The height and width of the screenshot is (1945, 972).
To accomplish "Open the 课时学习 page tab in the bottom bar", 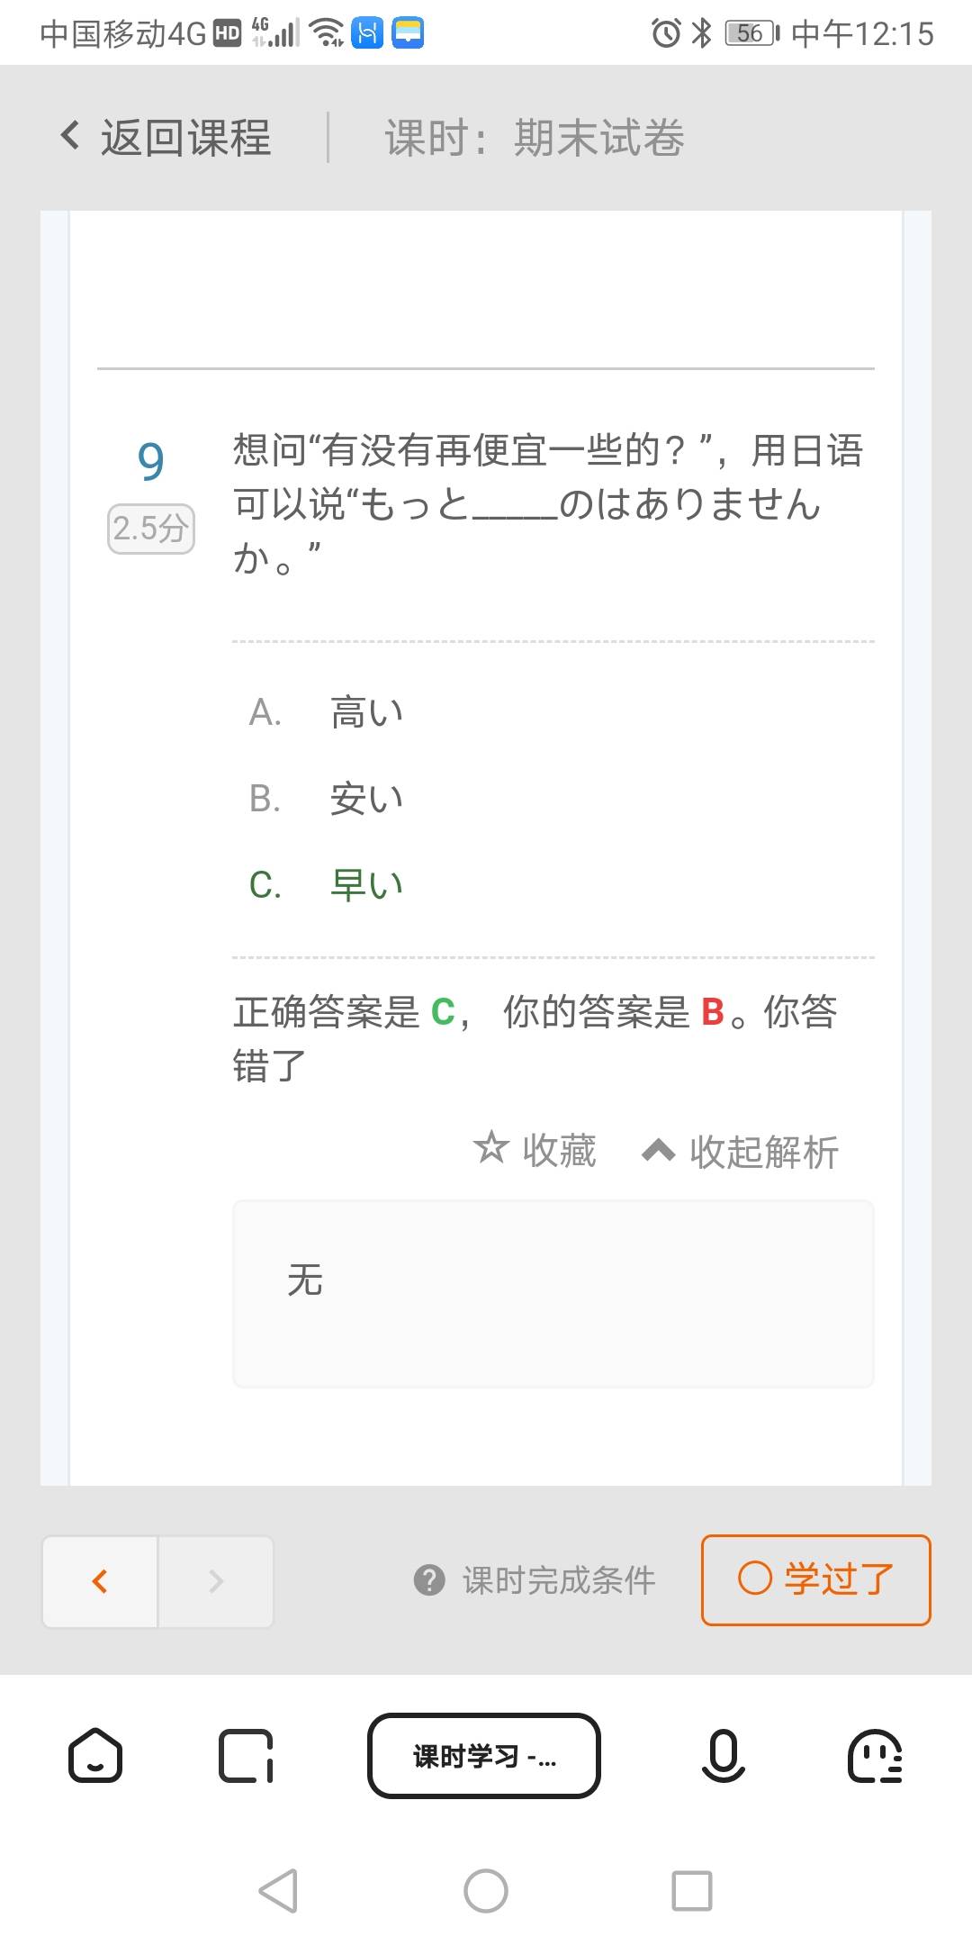I will click(484, 1755).
